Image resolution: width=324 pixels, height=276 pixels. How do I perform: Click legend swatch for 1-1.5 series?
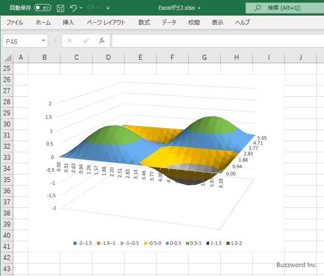[208, 244]
